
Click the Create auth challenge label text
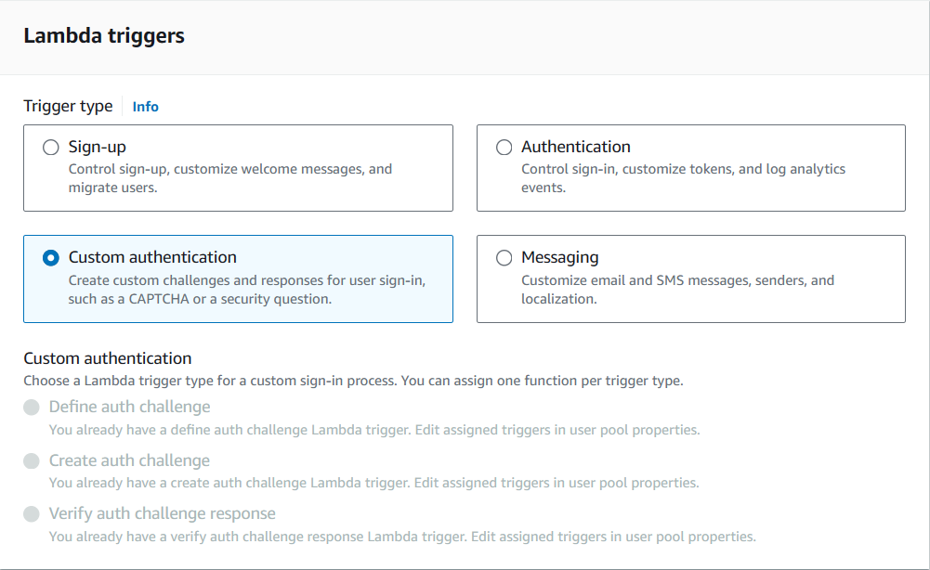pos(129,460)
